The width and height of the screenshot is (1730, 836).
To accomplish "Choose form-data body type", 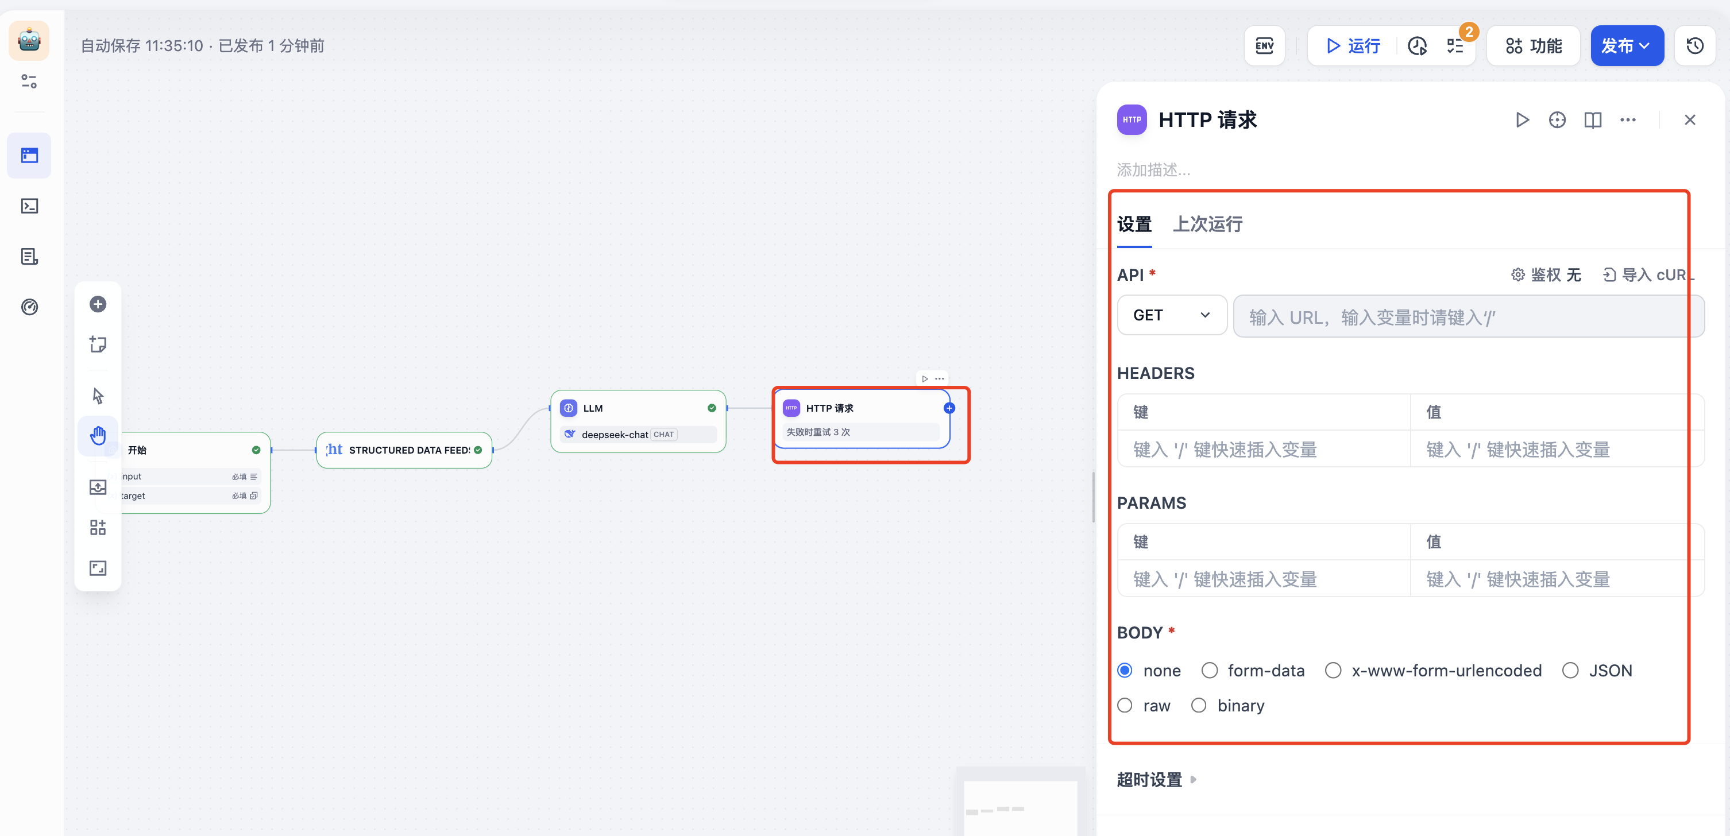I will point(1210,670).
